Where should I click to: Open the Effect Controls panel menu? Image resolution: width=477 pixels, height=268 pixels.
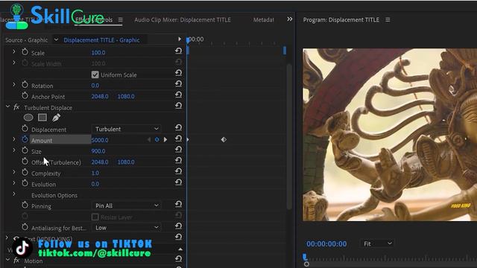click(x=121, y=20)
